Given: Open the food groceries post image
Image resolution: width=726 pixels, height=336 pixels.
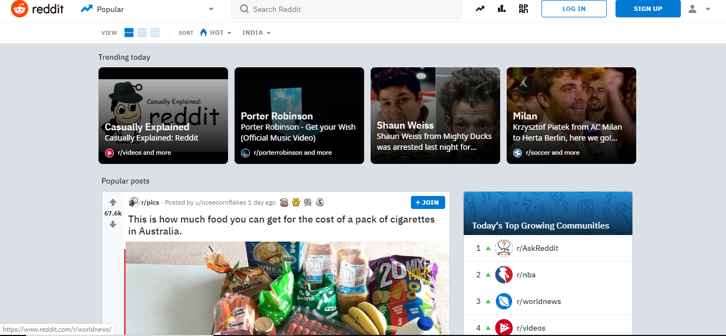Looking at the screenshot, I should click(x=287, y=288).
